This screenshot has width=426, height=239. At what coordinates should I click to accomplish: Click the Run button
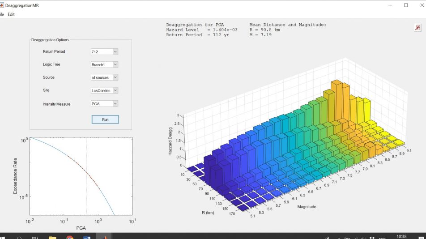(x=105, y=119)
